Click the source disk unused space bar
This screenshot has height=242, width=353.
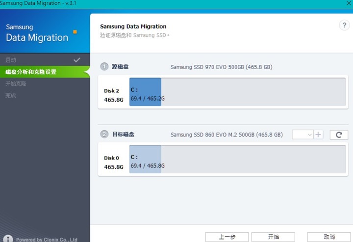pos(253,92)
